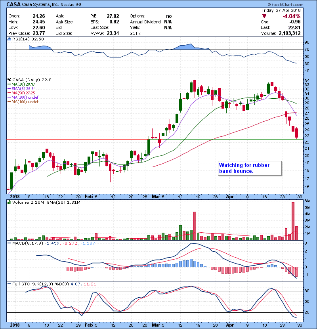Click the MACD signal value -0.272
This screenshot has height=329, width=317.
70,243
